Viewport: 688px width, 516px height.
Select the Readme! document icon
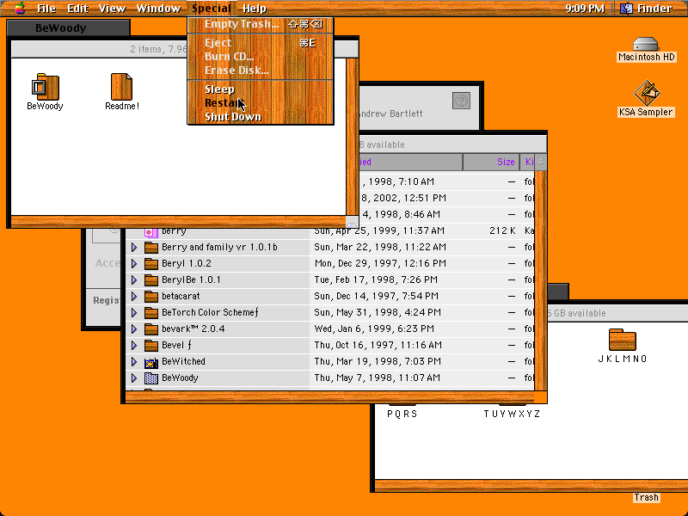pyautogui.click(x=121, y=87)
